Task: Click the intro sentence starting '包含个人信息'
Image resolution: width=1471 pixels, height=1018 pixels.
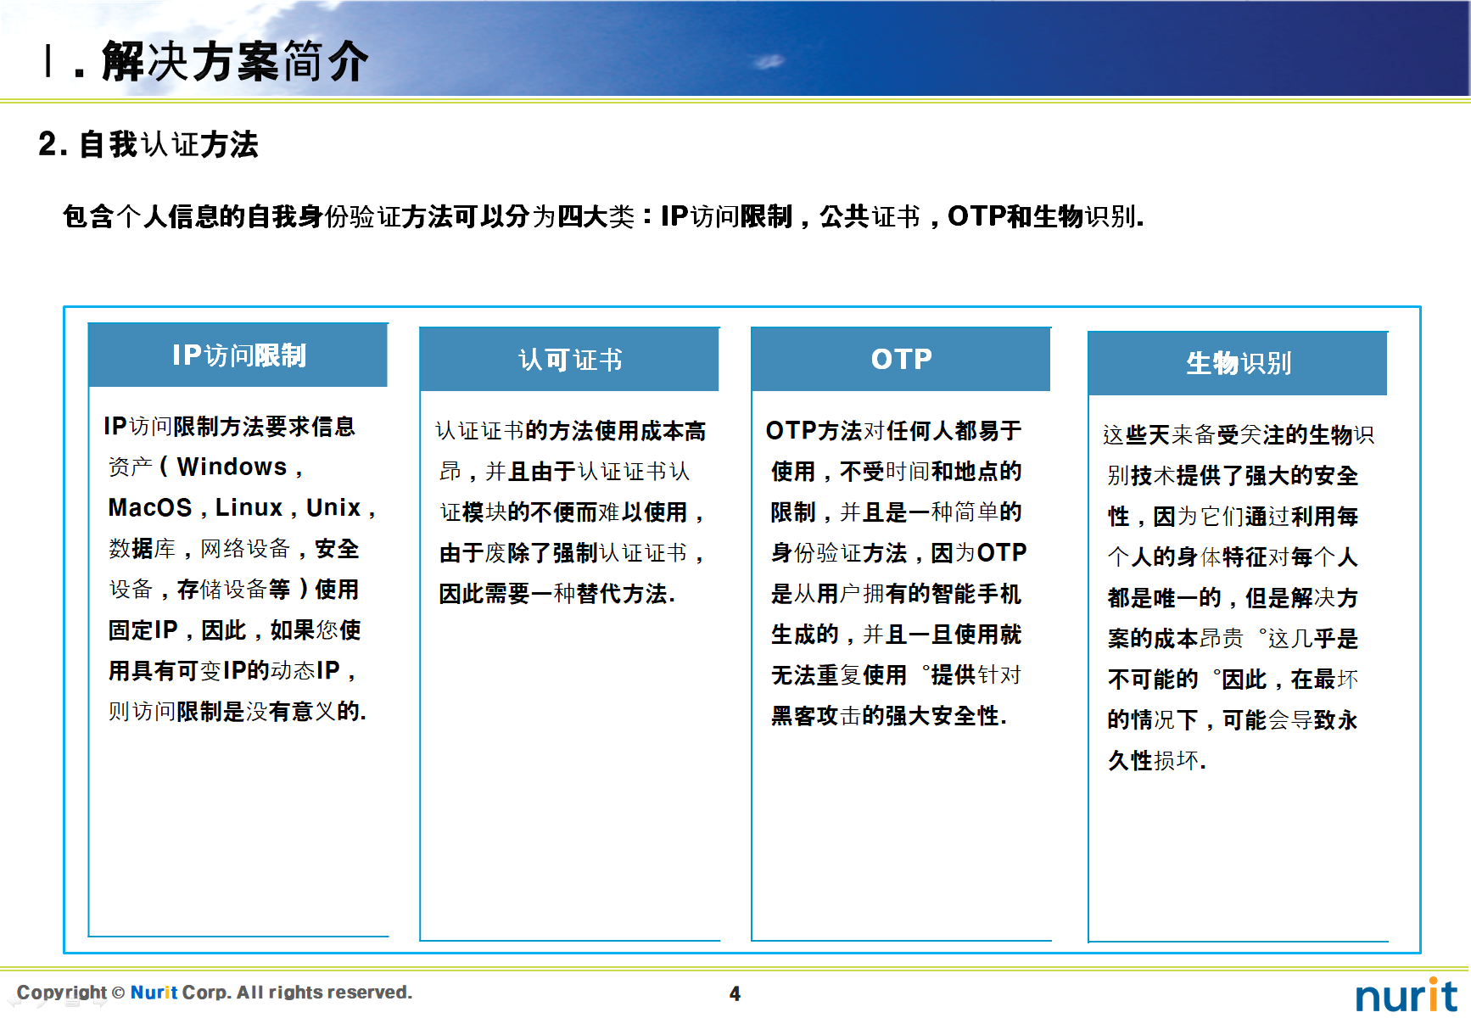Action: [603, 216]
